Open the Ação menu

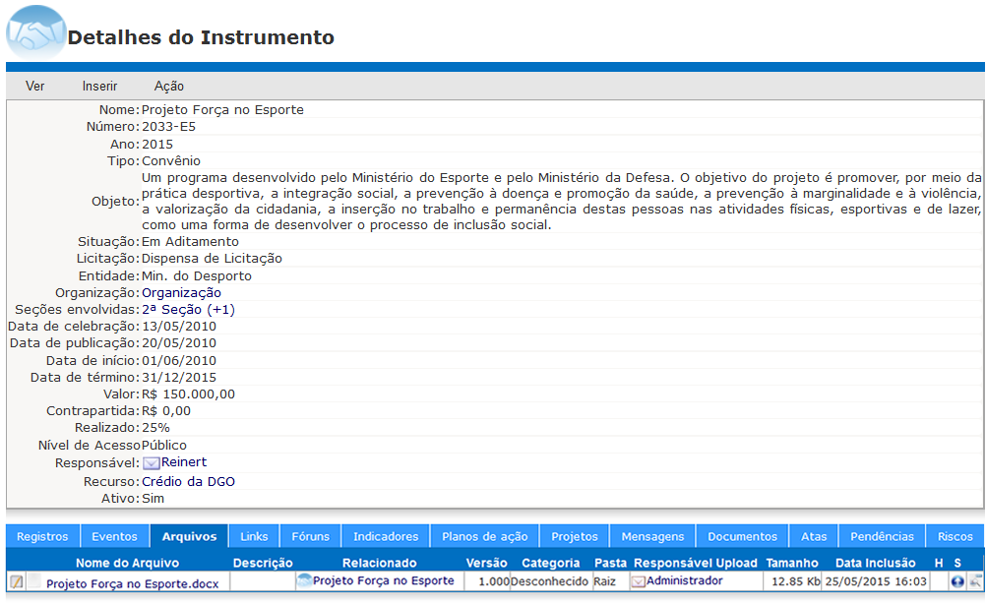click(169, 87)
